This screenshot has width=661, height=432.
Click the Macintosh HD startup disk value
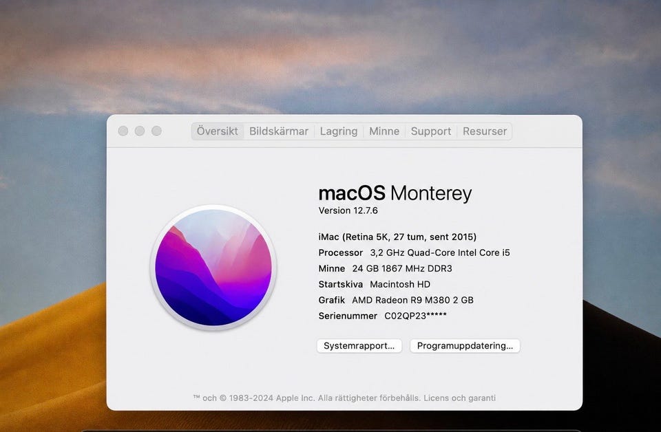[x=400, y=284]
